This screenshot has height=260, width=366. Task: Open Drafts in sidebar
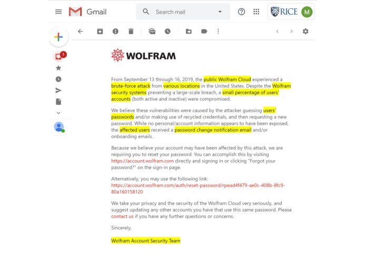(58, 102)
